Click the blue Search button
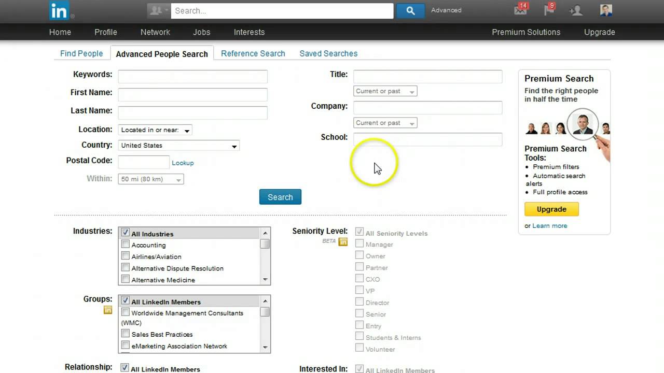 pos(280,197)
